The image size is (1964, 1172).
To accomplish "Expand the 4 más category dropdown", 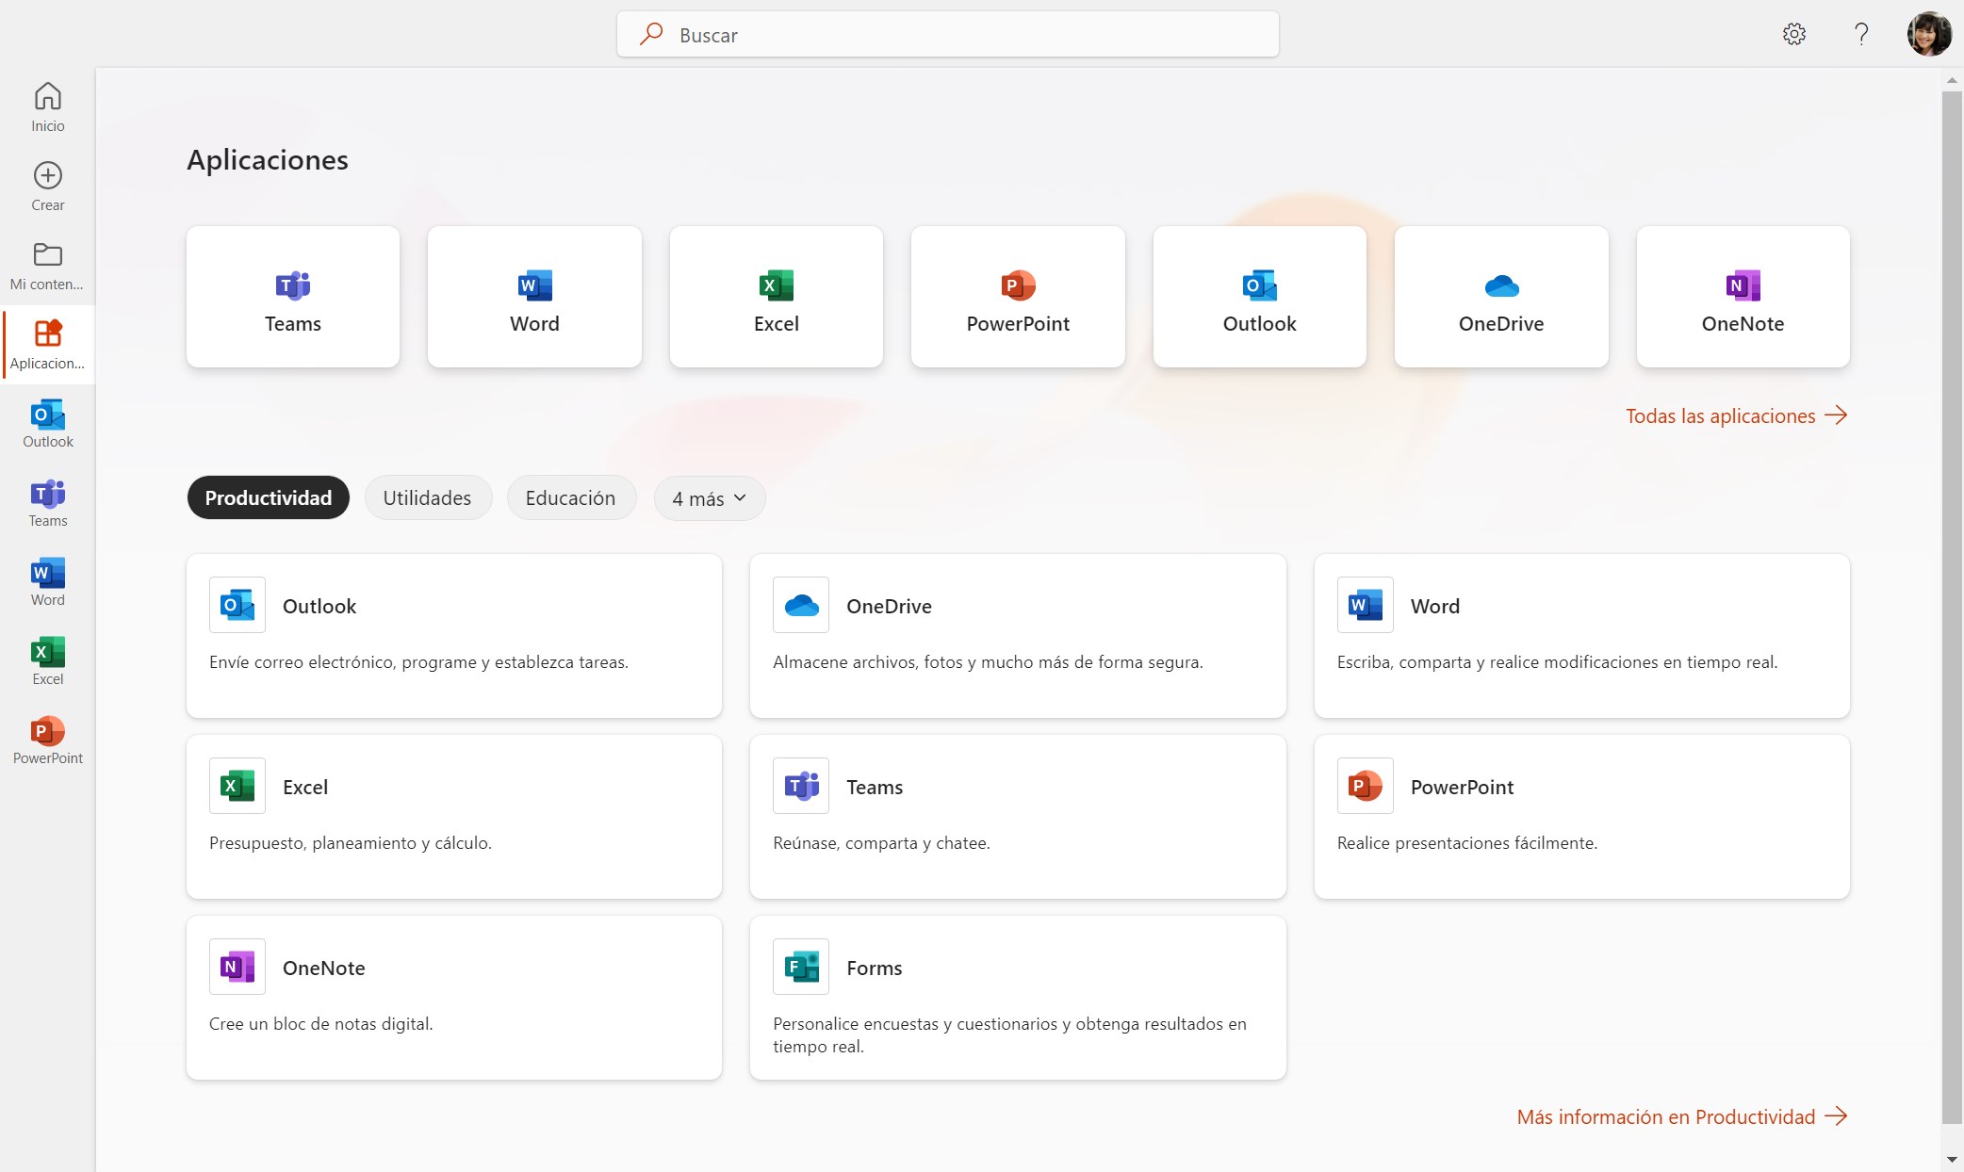I will [x=709, y=497].
